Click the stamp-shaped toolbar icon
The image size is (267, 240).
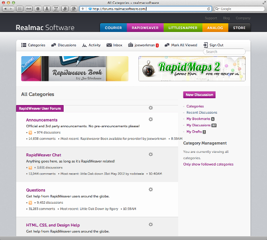pos(65,9)
